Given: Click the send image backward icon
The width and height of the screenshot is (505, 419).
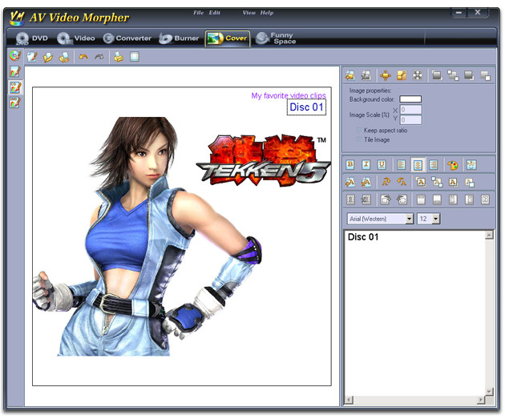Looking at the screenshot, I should pos(485,75).
